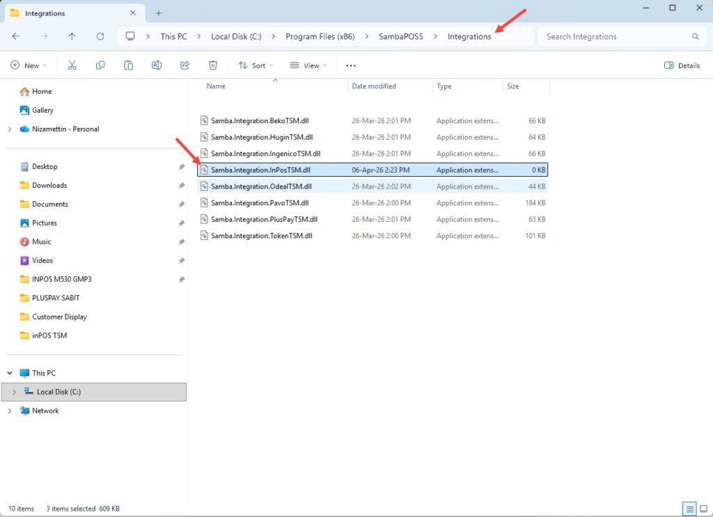Sort files by Date modified column

pyautogui.click(x=374, y=86)
